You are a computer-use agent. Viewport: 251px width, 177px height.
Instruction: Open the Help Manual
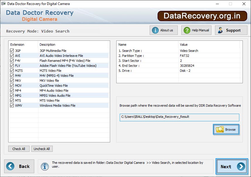(x=196, y=30)
